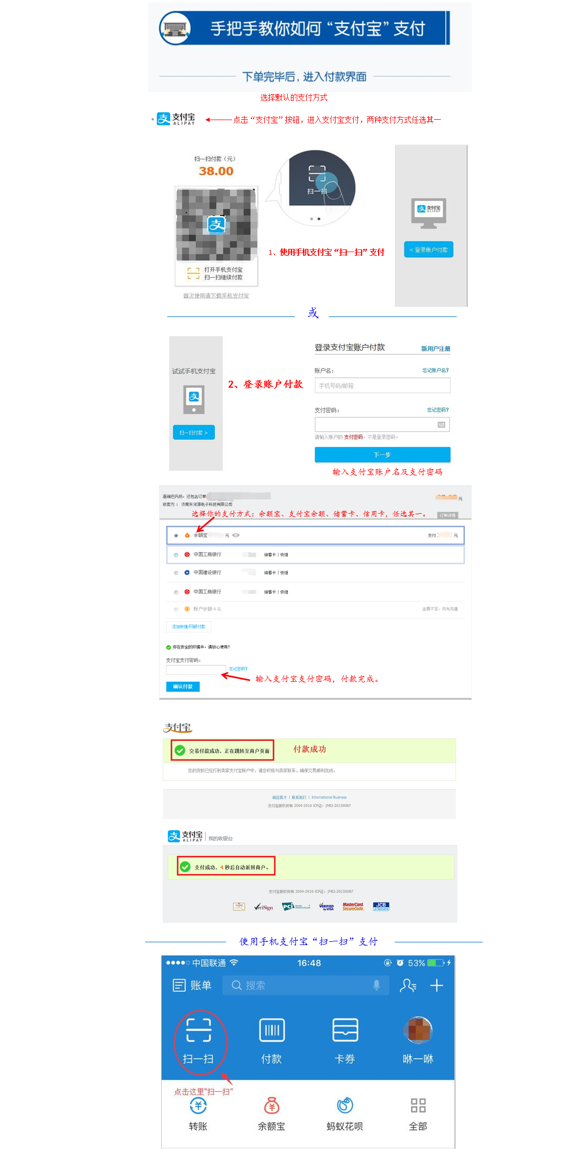The image size is (585, 1170).
Task: Click the 账户名 input field
Action: tap(382, 385)
